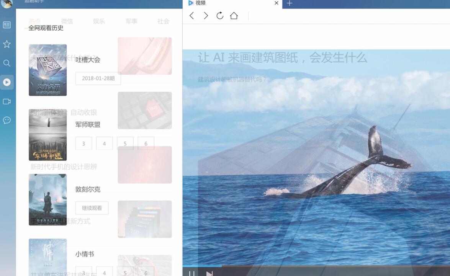The image size is (450, 276).
Task: Open search magnifier in sidebar
Action: (x=7, y=63)
